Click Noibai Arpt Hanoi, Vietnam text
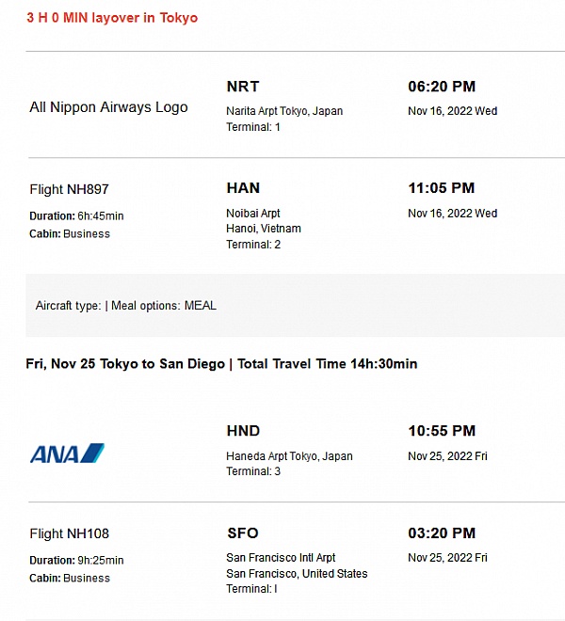Viewport: 565px width, 621px height. tap(264, 221)
